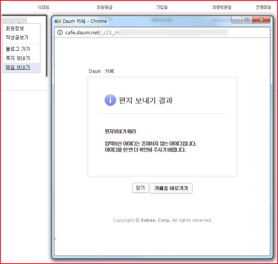
Task: Click the 닉네임 column header
Action: point(44,7)
